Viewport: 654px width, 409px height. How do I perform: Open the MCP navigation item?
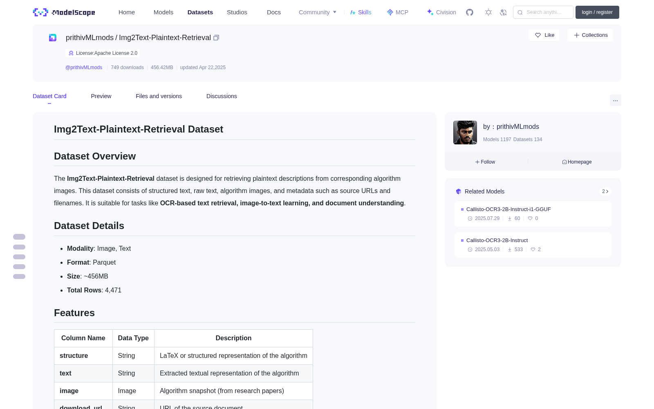coord(398,12)
